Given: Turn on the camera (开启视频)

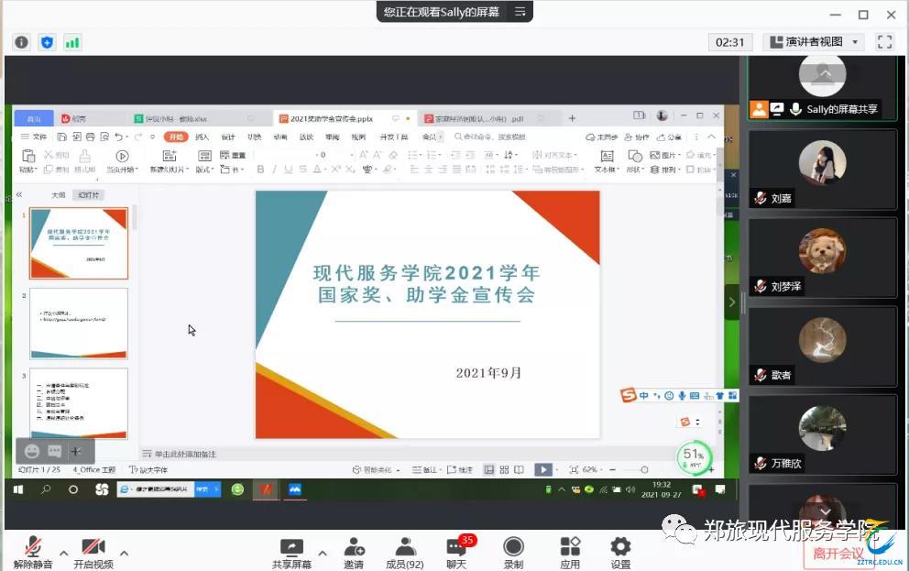Looking at the screenshot, I should [x=93, y=552].
